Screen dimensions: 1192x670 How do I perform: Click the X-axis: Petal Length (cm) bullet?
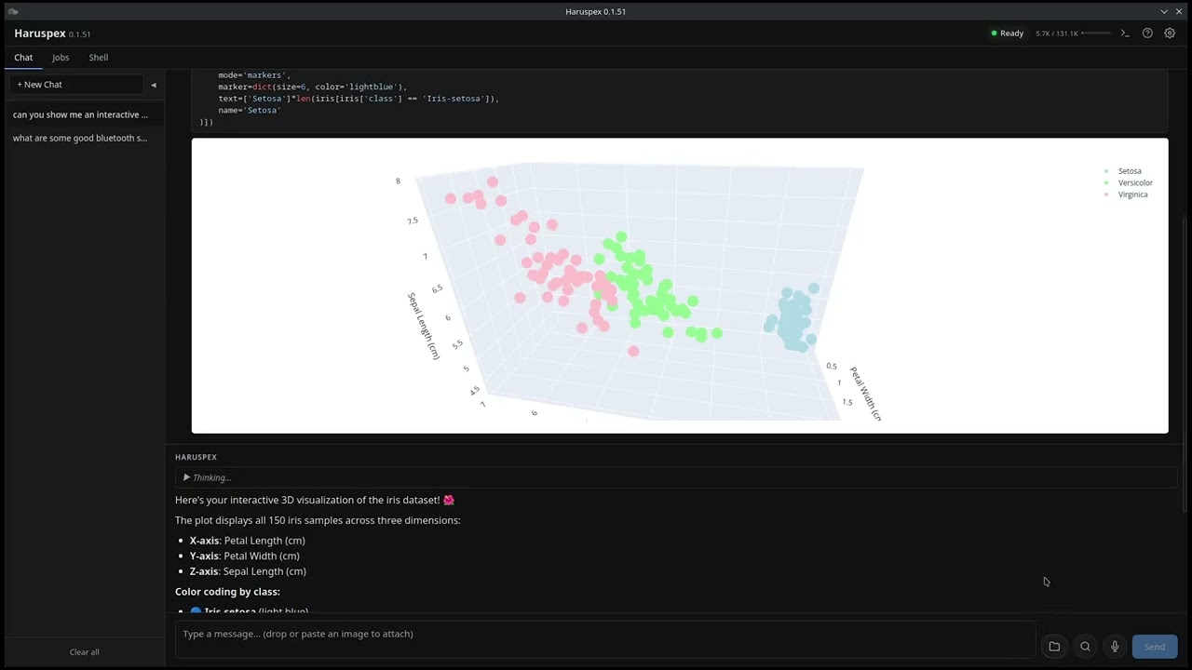[x=247, y=541]
